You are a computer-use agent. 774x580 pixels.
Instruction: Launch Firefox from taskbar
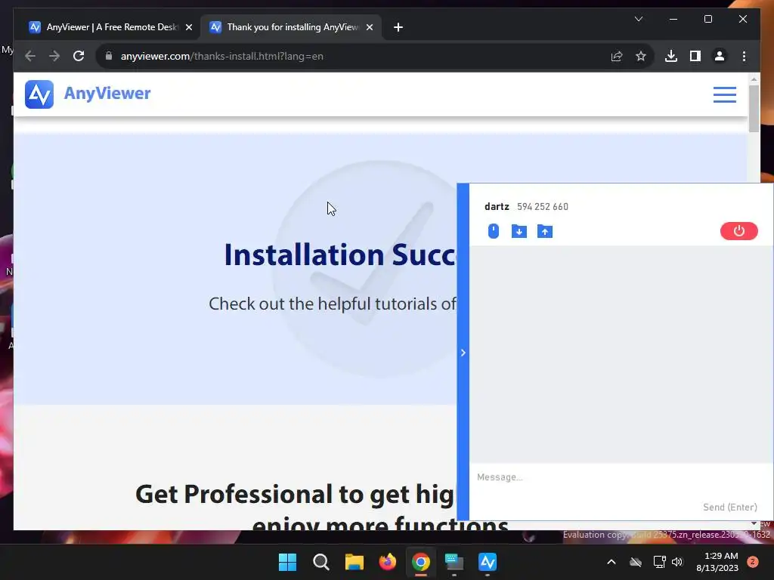388,562
